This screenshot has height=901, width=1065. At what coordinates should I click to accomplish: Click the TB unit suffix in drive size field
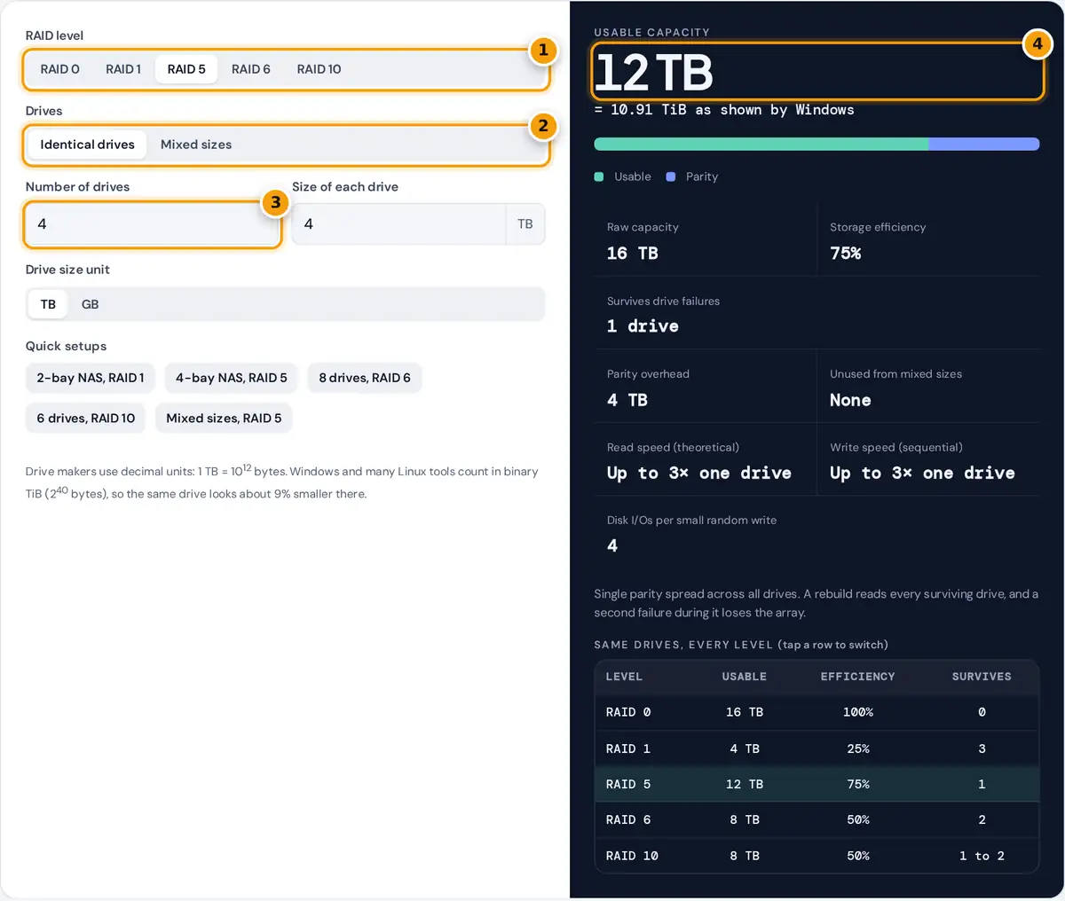pyautogui.click(x=525, y=224)
